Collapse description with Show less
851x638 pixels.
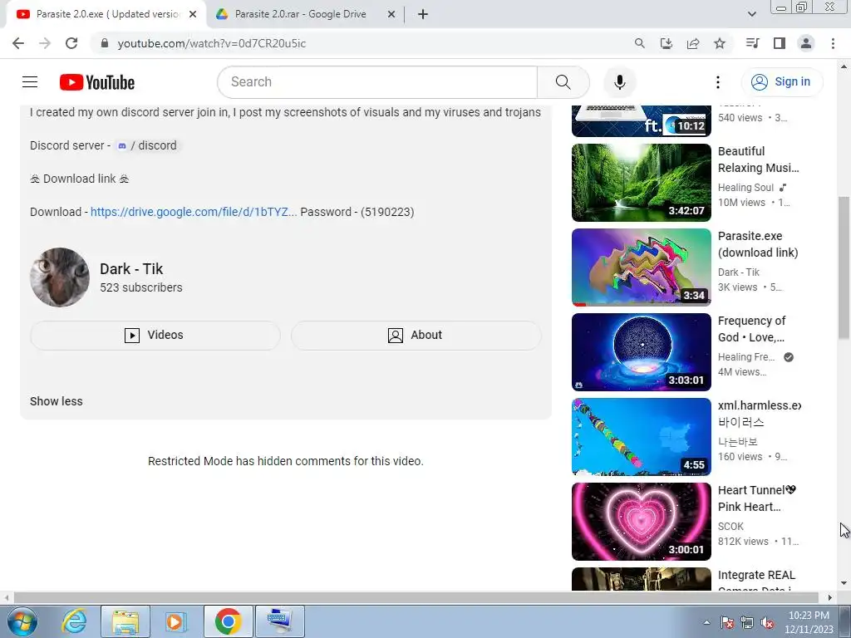click(57, 401)
